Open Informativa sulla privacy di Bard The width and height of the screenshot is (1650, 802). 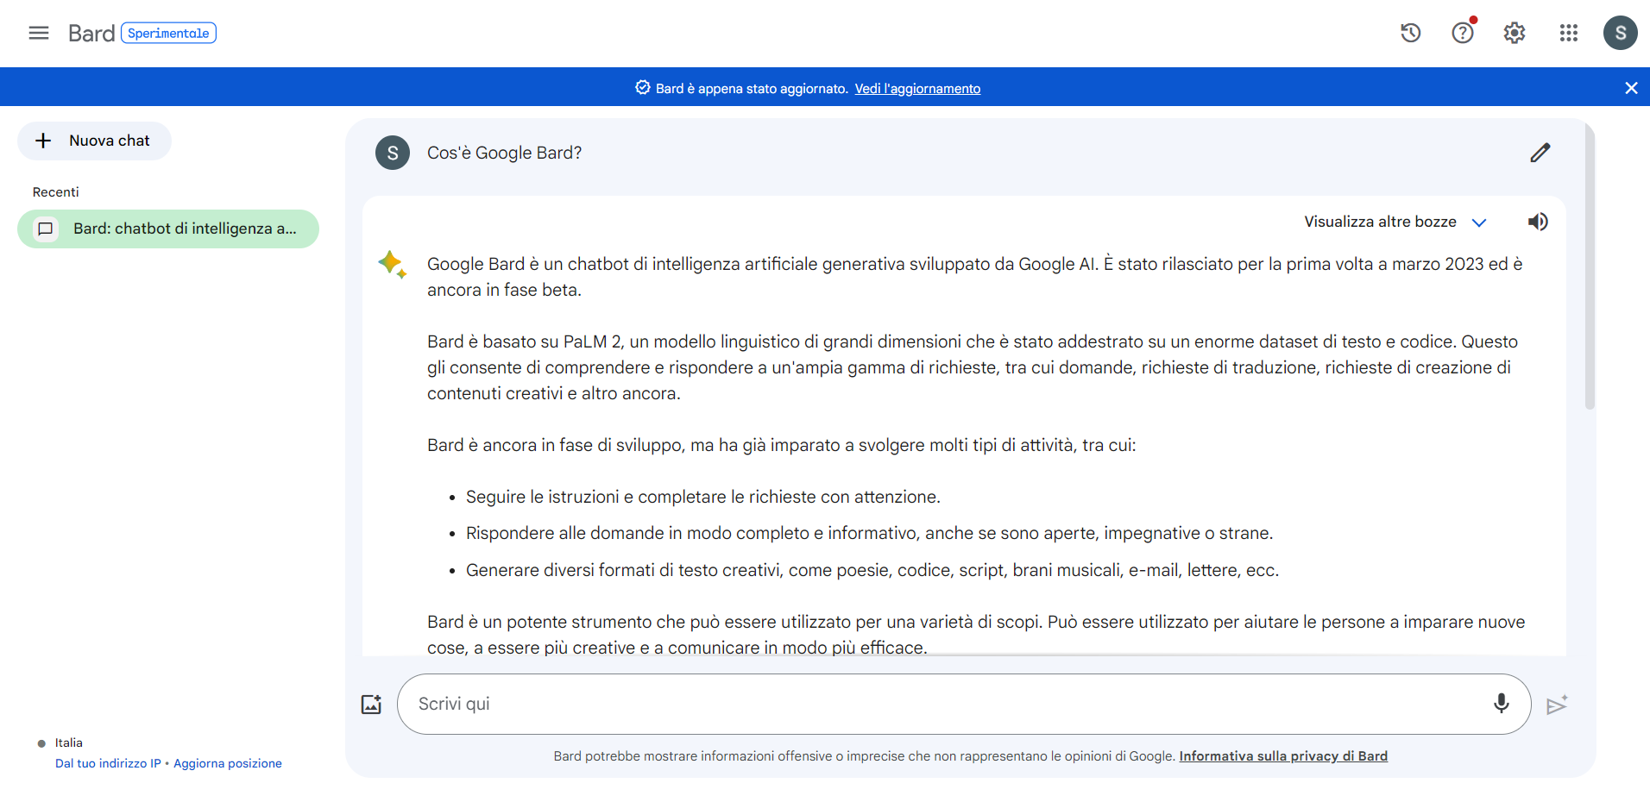[1283, 756]
